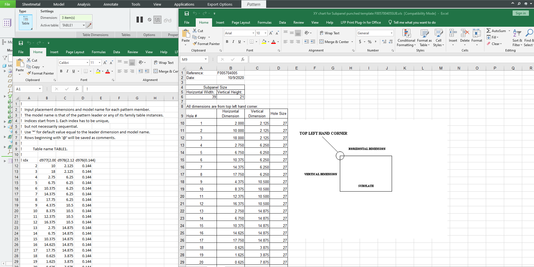The width and height of the screenshot is (534, 267).
Task: Expand the Active table TABLE1 dropdown
Action: (x=84, y=25)
